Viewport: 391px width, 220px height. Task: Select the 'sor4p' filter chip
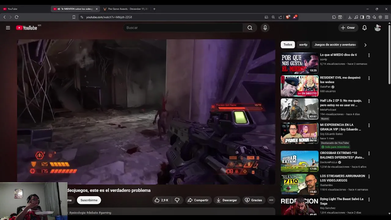pos(303,45)
